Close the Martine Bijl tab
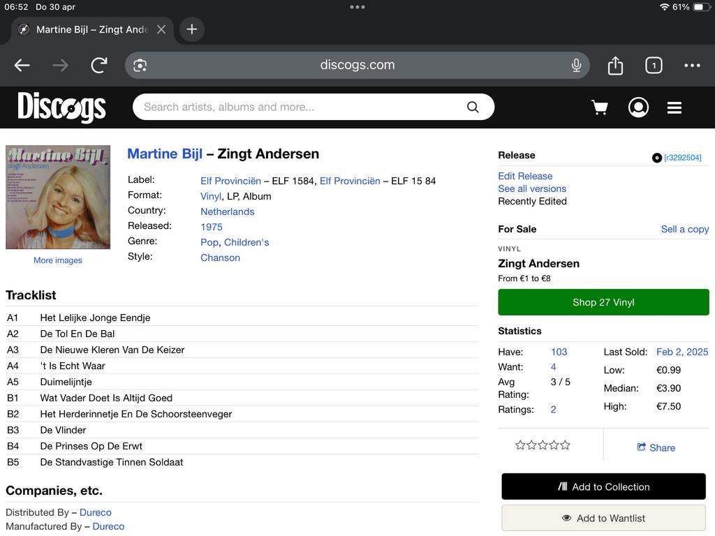Image resolution: width=715 pixels, height=536 pixels. [161, 29]
